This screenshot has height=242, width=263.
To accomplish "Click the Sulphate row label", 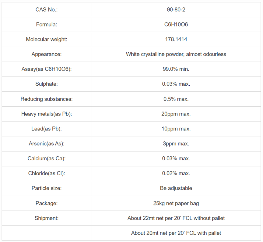I will click(47, 84).
